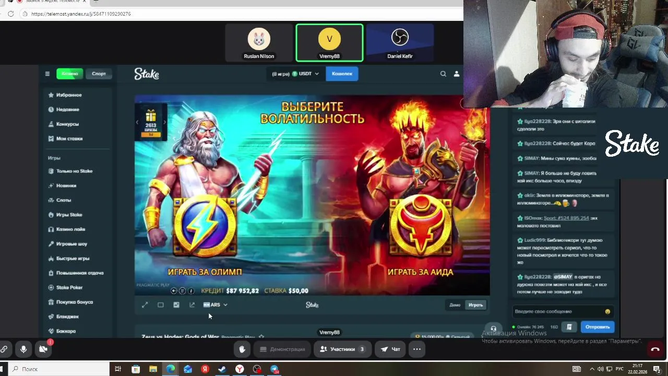Open the Windows notification center
668x376 pixels.
pos(657,369)
